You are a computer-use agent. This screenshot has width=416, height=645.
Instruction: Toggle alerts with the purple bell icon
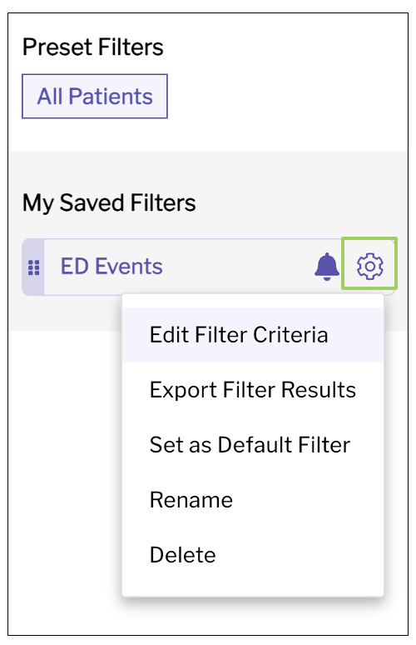[327, 267]
